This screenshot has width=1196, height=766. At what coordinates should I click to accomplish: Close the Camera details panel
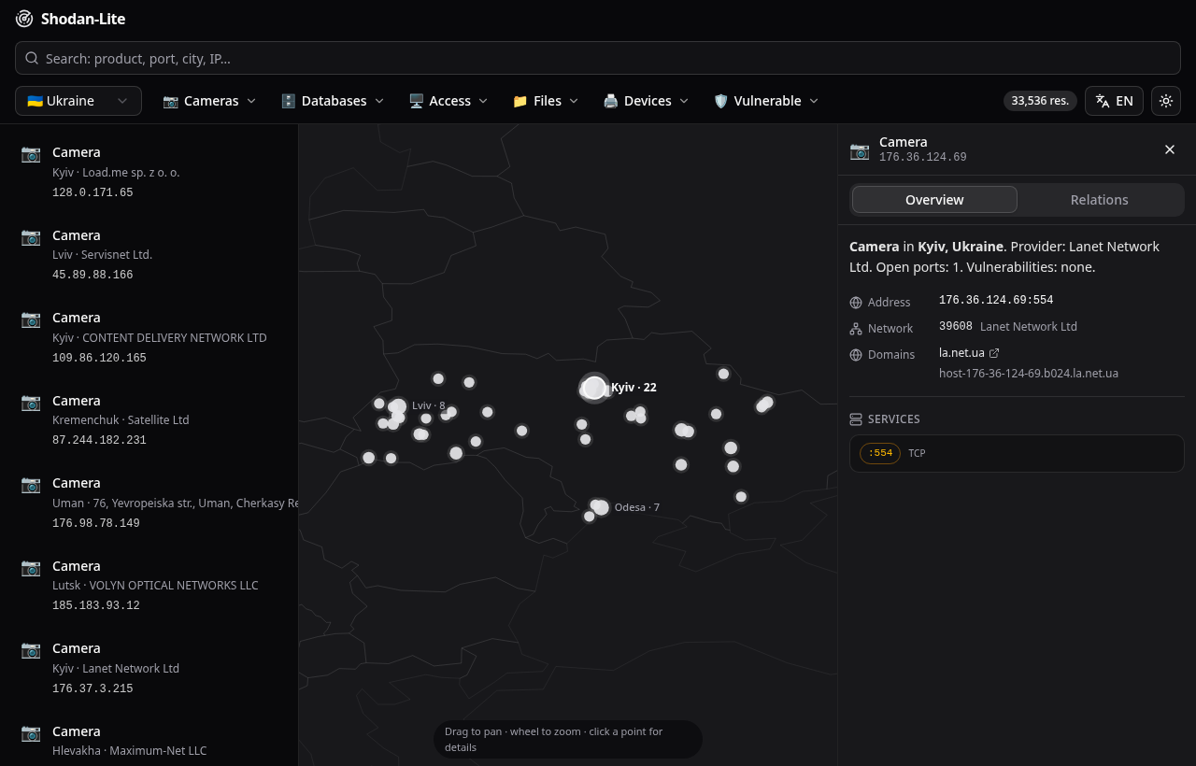click(x=1170, y=149)
